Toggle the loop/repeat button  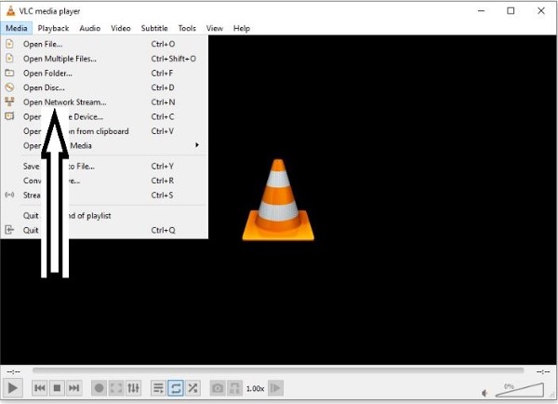(176, 387)
